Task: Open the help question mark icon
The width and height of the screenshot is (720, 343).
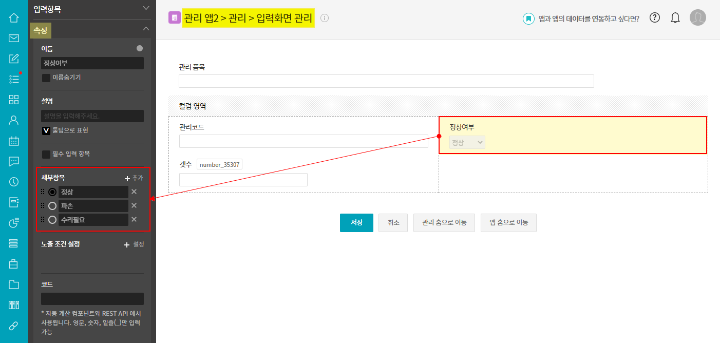Action: click(x=654, y=17)
